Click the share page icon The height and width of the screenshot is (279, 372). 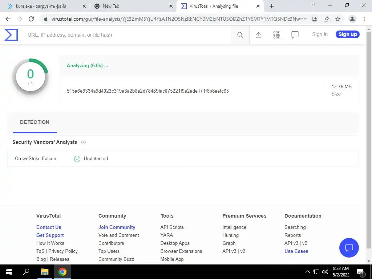326,19
